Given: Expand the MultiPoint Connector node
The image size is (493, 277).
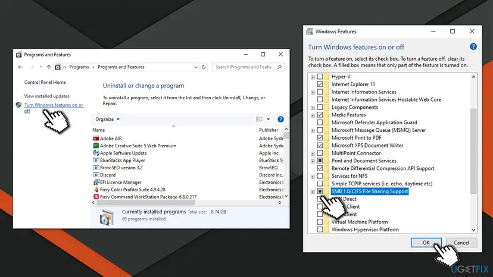Looking at the screenshot, I should click(x=313, y=153).
